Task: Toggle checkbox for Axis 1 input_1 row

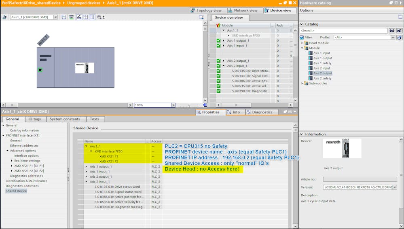Action: coord(218,46)
